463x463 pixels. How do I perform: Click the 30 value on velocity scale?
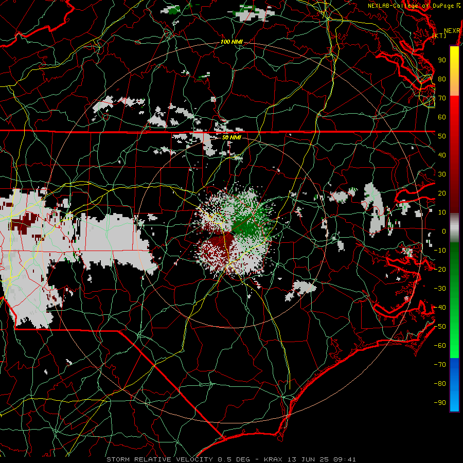click(x=442, y=174)
